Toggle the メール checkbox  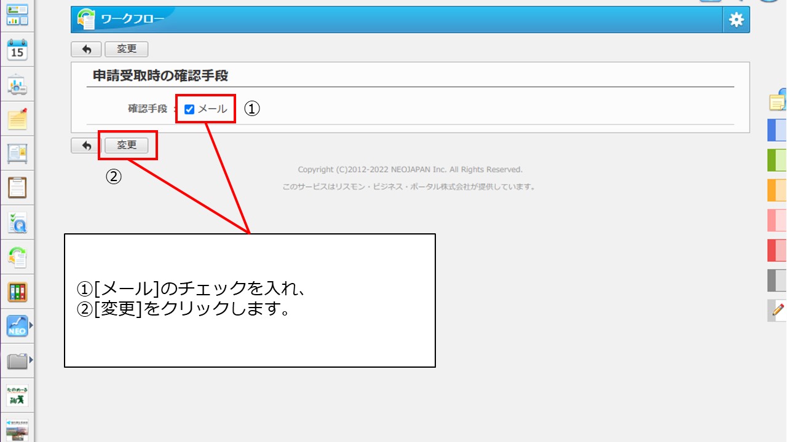coord(189,109)
